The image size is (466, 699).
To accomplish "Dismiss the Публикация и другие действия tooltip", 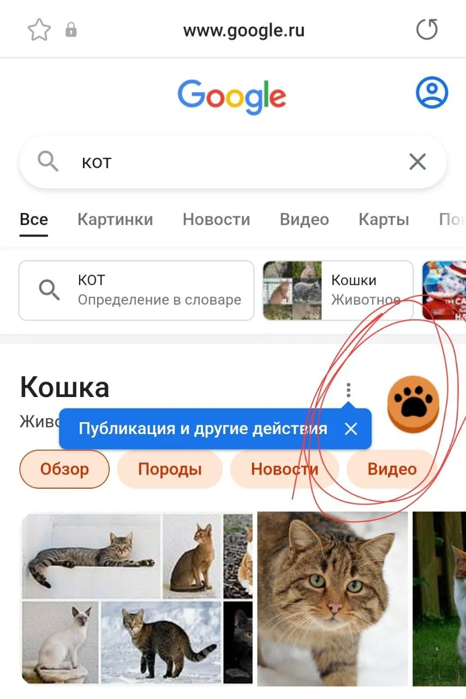I will coord(351,429).
